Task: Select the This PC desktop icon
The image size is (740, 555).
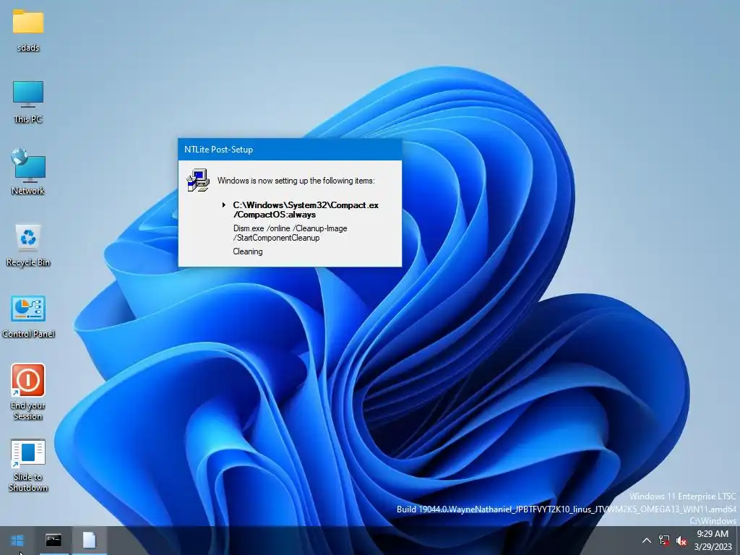Action: (28, 102)
